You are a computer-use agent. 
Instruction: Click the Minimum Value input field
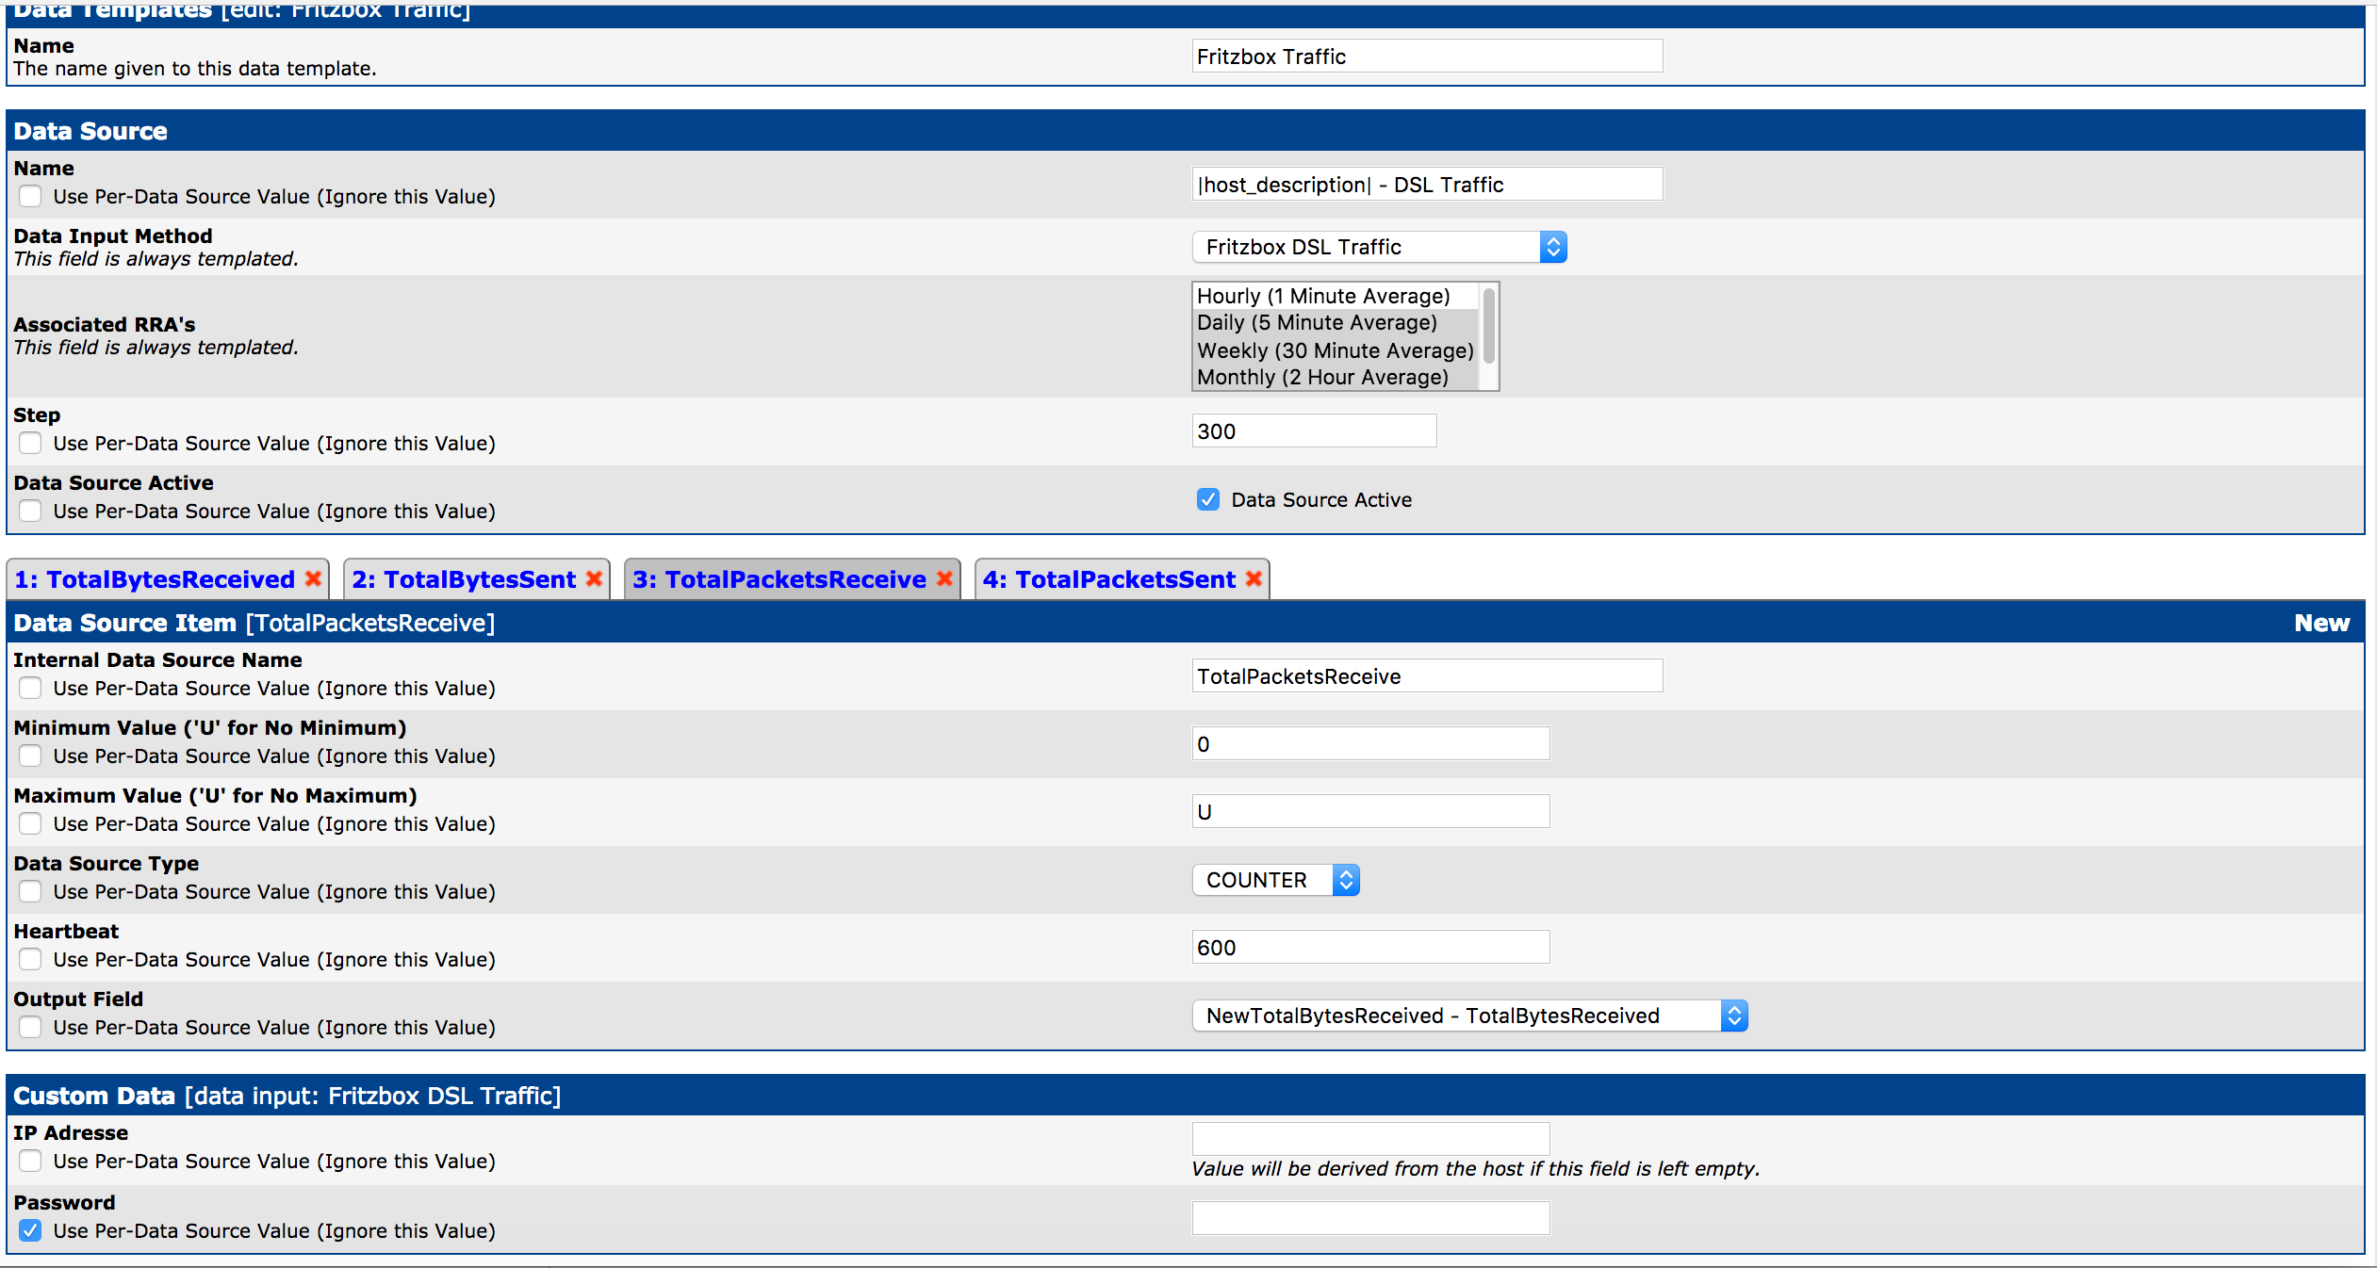pos(1370,743)
